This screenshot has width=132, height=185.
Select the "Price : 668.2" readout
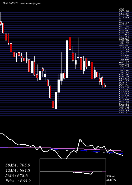pos(18,181)
